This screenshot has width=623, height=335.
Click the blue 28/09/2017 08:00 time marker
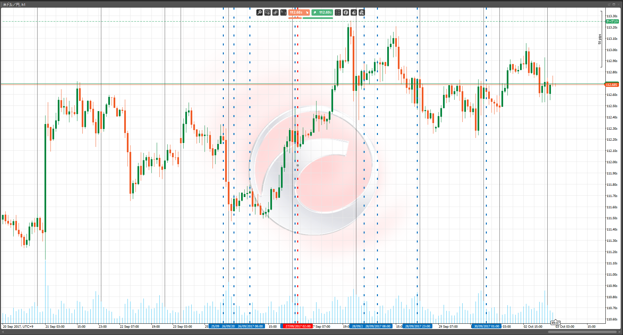point(378,326)
